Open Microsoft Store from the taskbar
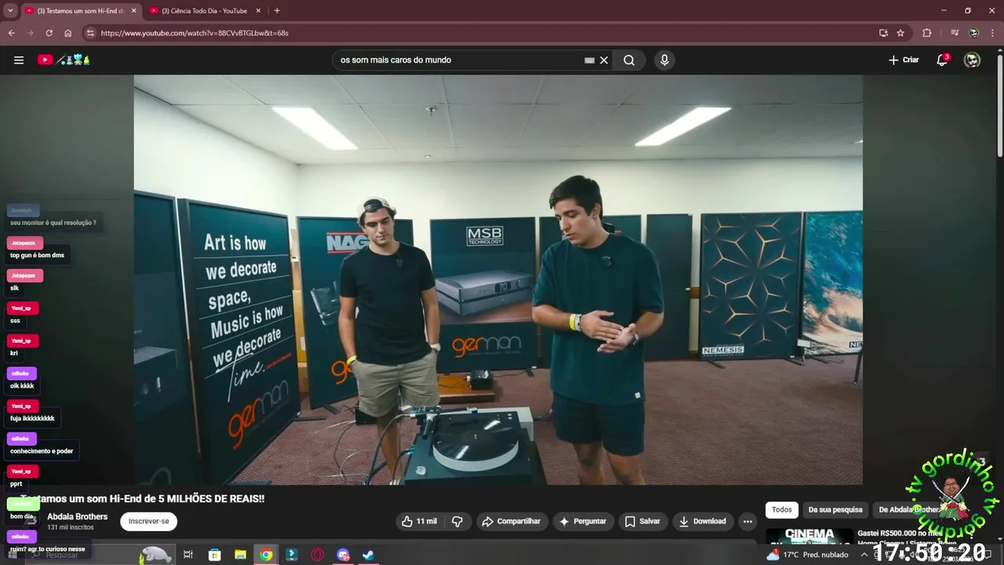Image resolution: width=1004 pixels, height=565 pixels. [x=214, y=555]
